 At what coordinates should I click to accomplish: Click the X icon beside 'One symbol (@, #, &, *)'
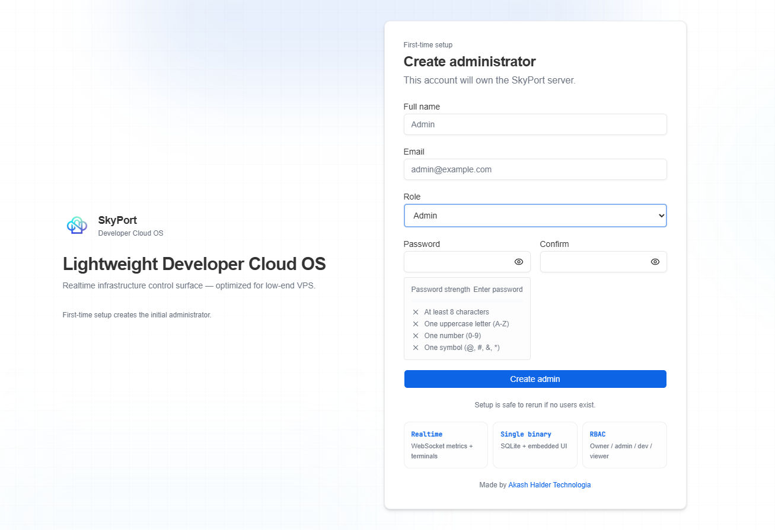click(416, 348)
